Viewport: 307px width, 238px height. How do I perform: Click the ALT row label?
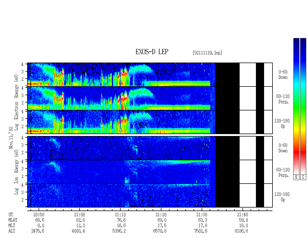tap(12, 231)
